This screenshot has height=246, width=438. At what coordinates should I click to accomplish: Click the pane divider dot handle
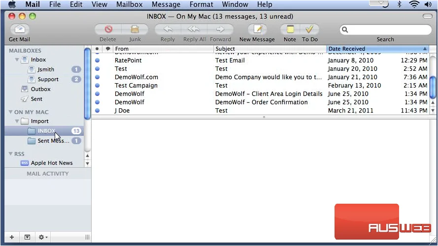tap(264, 117)
